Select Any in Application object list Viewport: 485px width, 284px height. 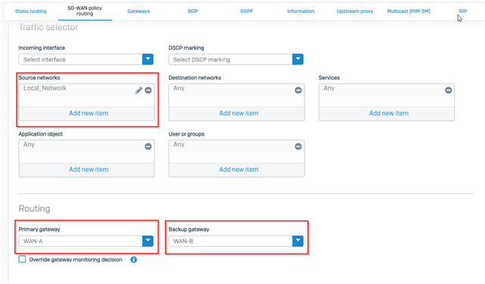point(29,145)
